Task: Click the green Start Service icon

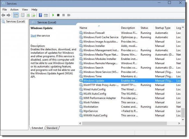Action: (53, 15)
